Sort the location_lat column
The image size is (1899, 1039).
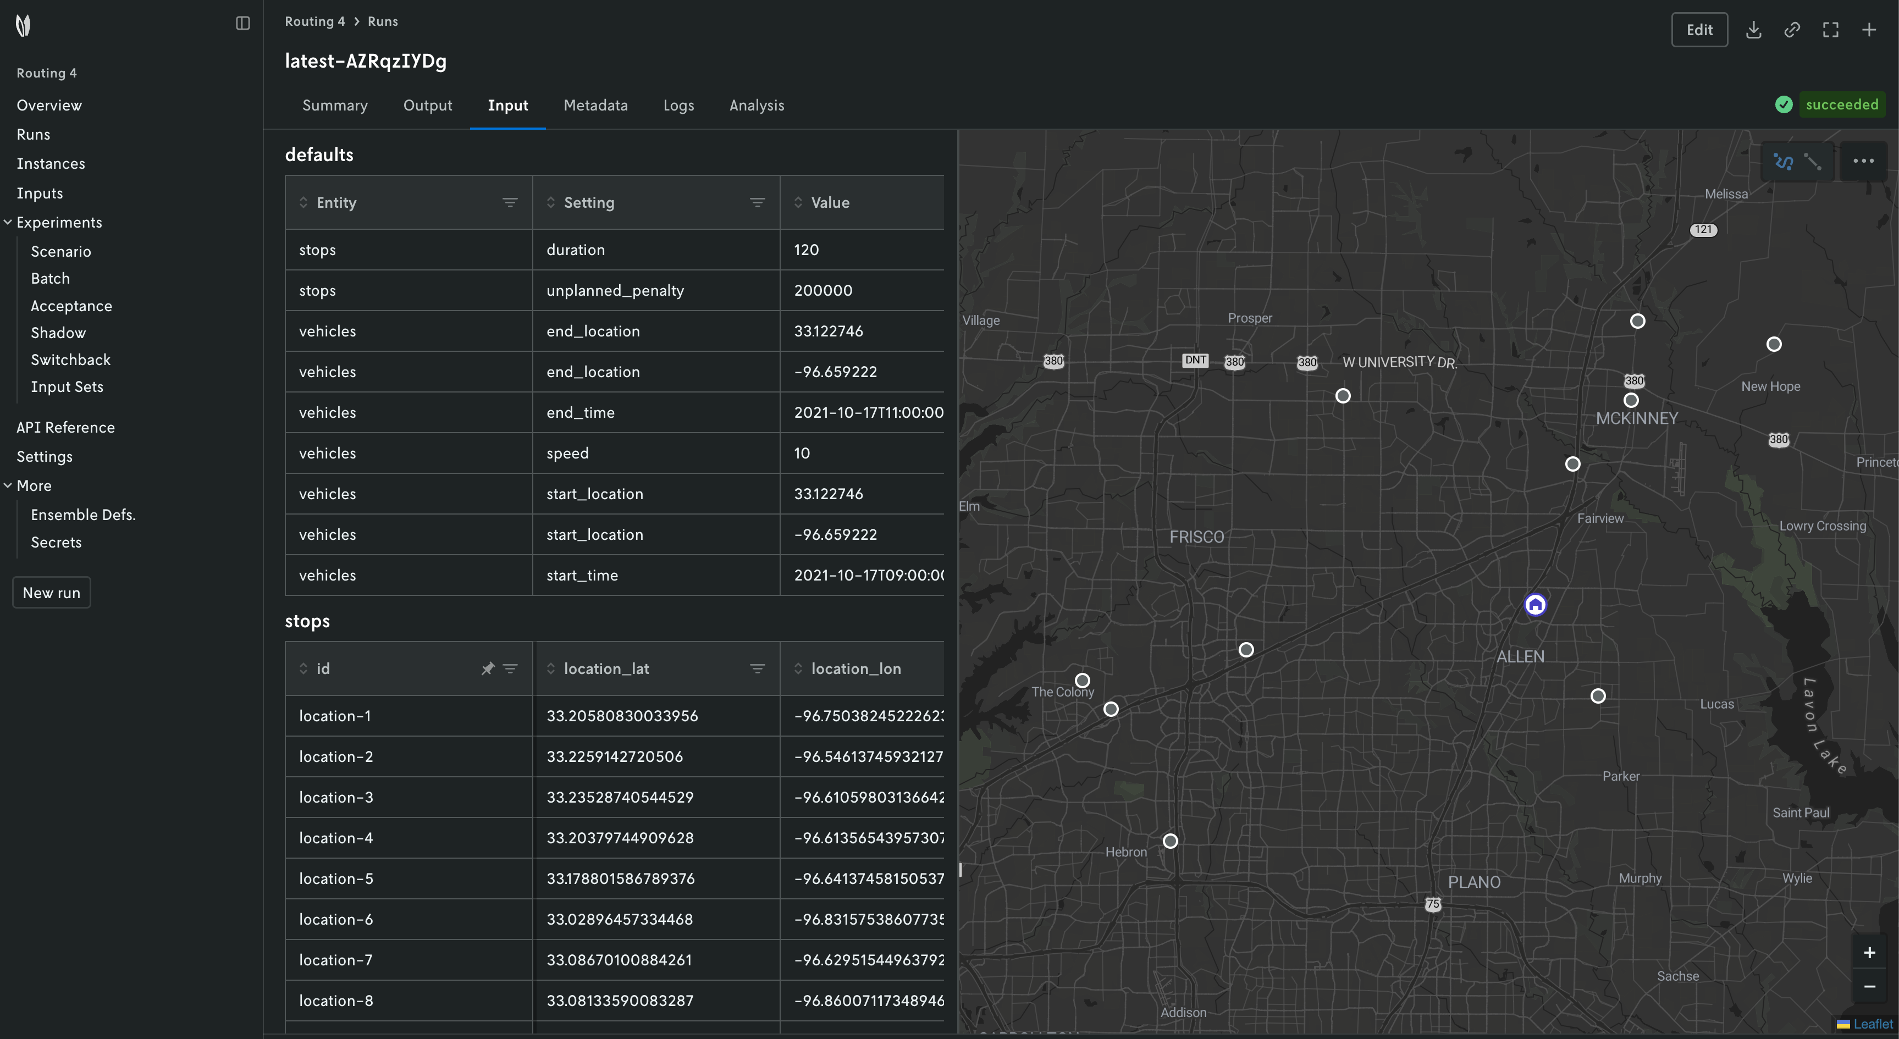point(551,669)
